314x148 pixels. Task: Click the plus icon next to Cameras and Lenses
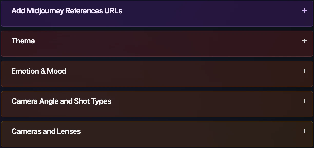pyautogui.click(x=304, y=131)
